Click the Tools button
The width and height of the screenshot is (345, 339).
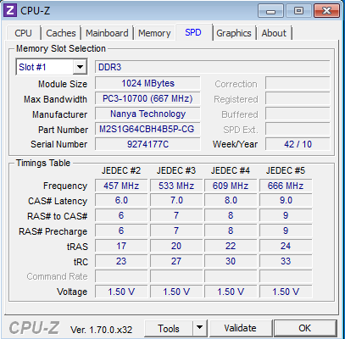pyautogui.click(x=169, y=328)
